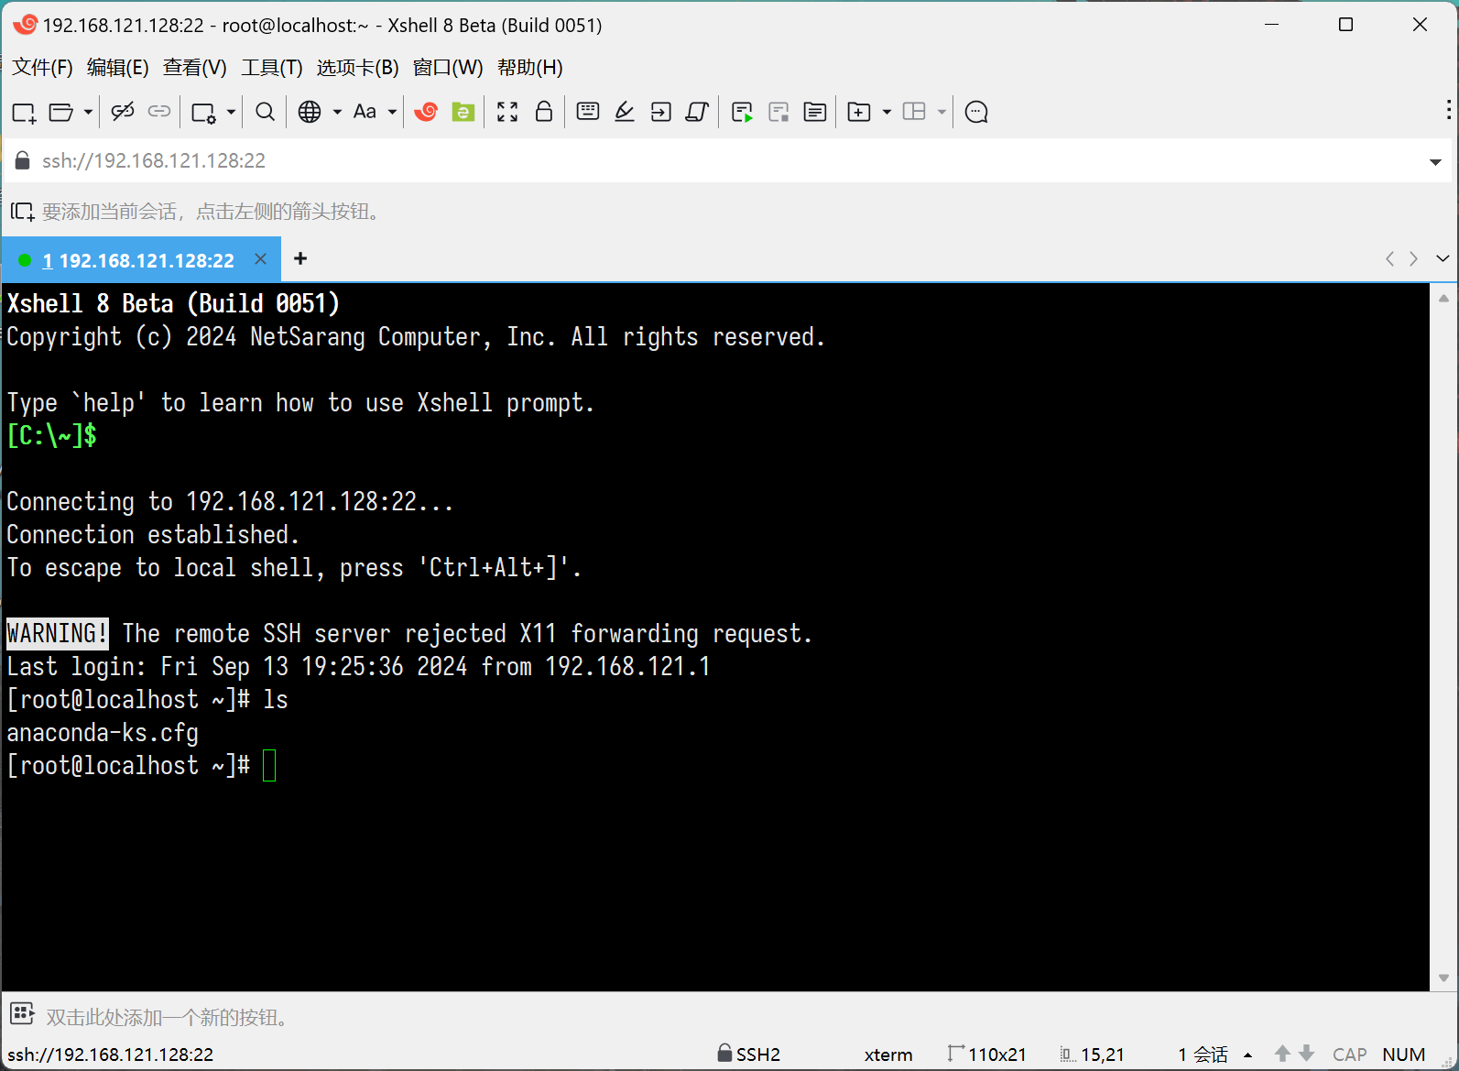Click the status bar down arrow
Viewport: 1459px width, 1071px height.
(x=1307, y=1054)
